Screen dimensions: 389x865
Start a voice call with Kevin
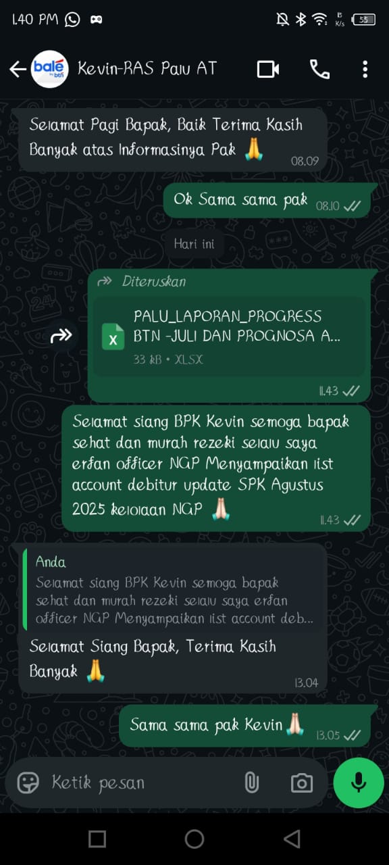coord(319,69)
